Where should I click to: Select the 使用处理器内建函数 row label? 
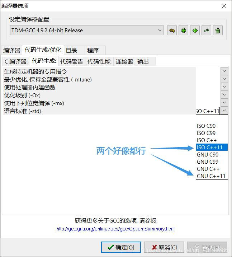[30, 87]
